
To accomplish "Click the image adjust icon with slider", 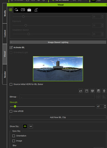I will click(93, 91).
